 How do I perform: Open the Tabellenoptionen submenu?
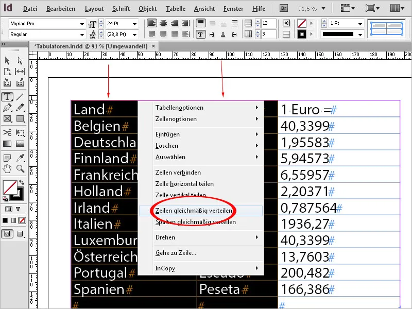201,108
